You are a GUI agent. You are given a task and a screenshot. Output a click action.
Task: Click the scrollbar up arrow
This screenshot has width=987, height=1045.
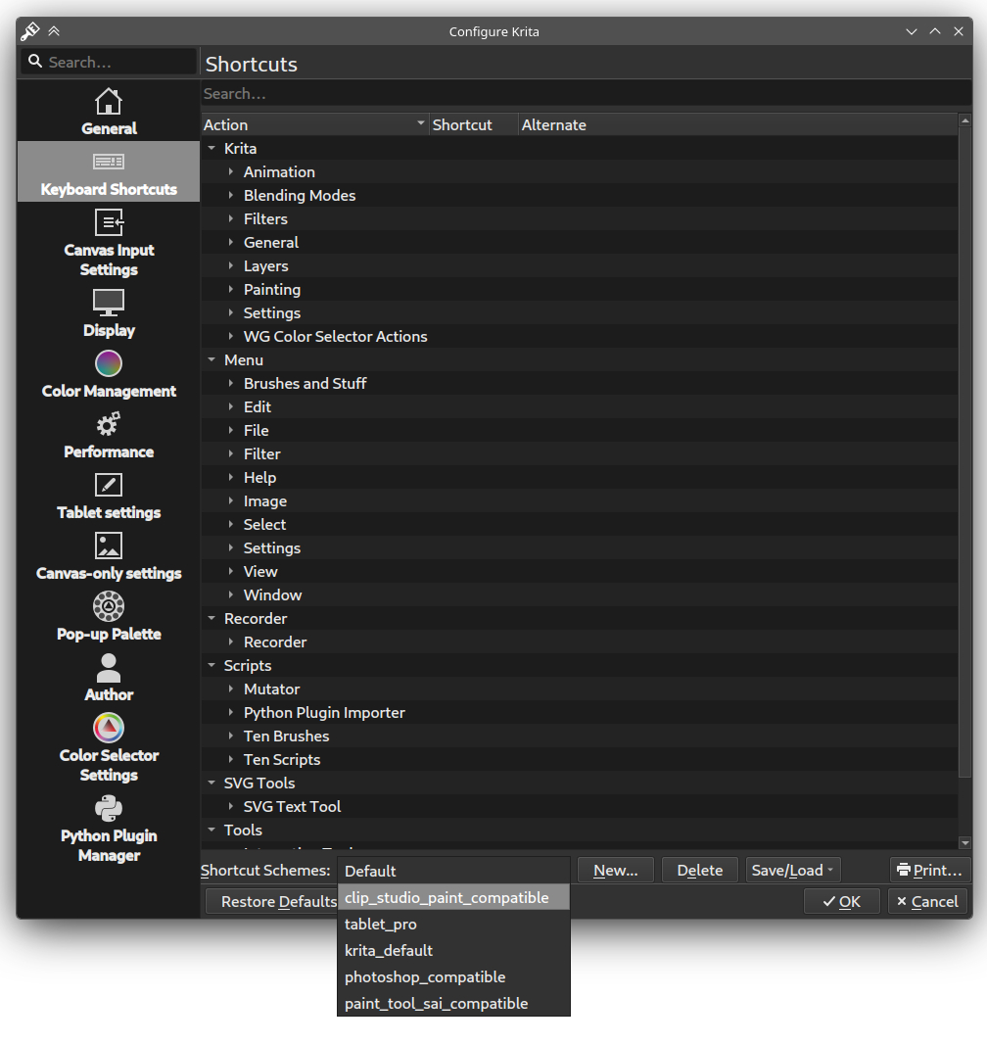click(964, 119)
